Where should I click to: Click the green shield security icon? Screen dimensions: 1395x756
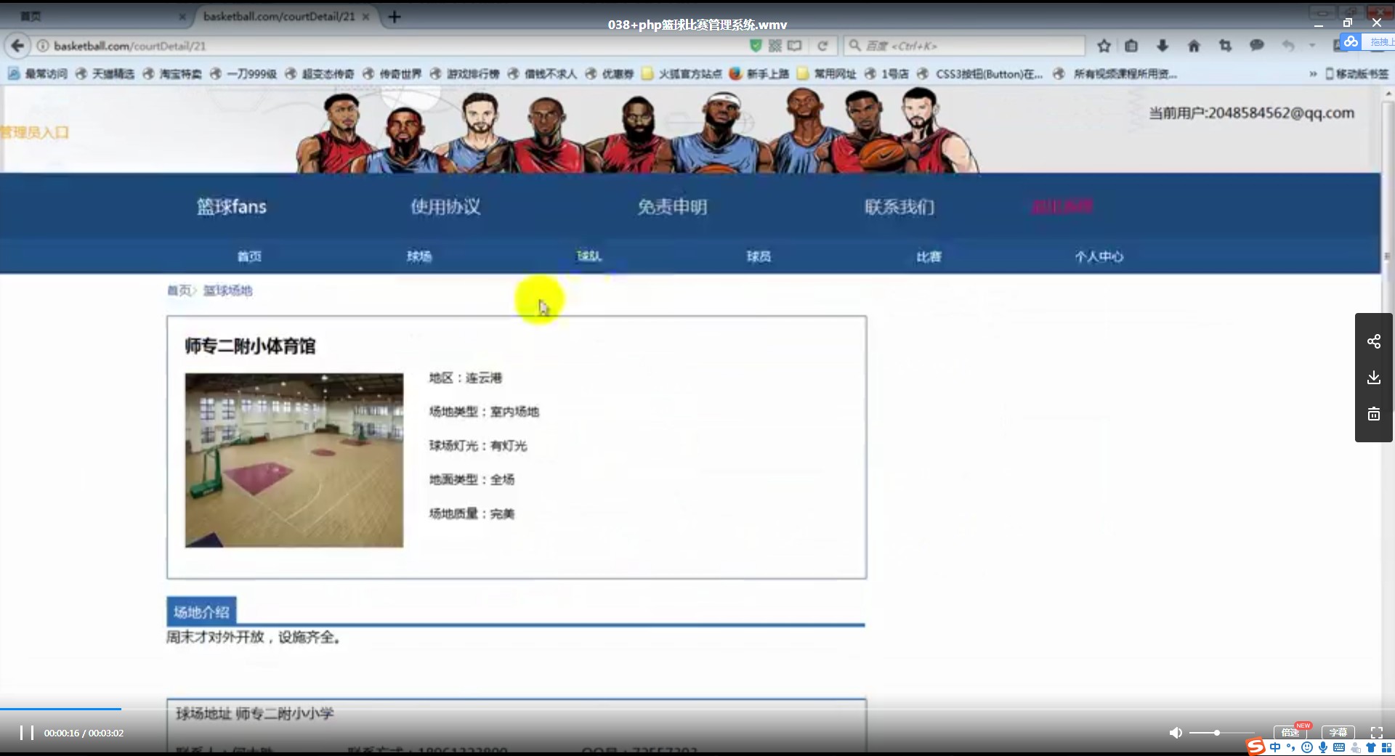(756, 46)
